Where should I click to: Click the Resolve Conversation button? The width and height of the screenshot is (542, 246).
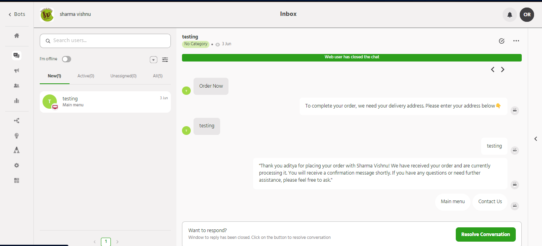click(486, 234)
